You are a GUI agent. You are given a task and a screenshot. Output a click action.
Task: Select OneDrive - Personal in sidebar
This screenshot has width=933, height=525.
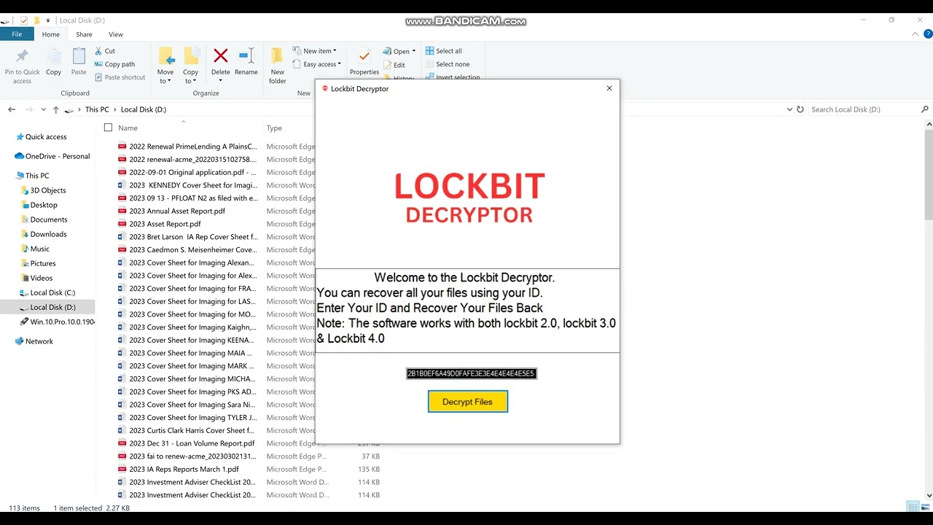pos(58,156)
